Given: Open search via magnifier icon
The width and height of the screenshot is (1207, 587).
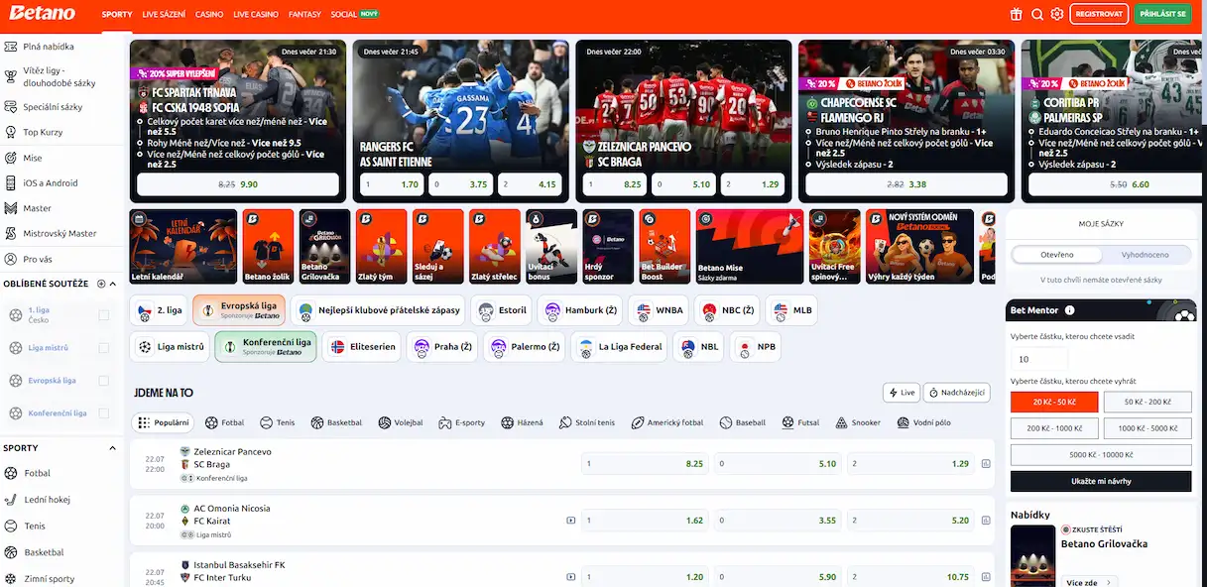Looking at the screenshot, I should pos(1037,14).
